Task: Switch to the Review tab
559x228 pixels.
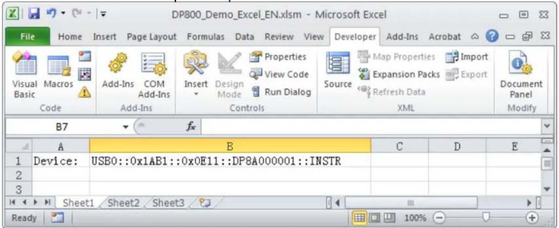Action: tap(279, 37)
